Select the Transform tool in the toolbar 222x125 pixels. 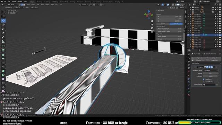pyautogui.click(x=3, y=33)
